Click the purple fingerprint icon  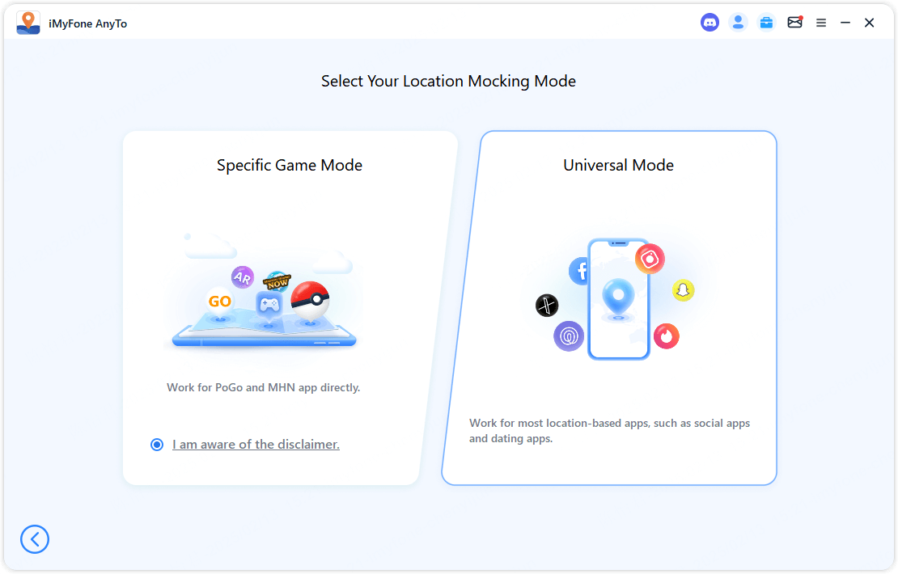[569, 336]
